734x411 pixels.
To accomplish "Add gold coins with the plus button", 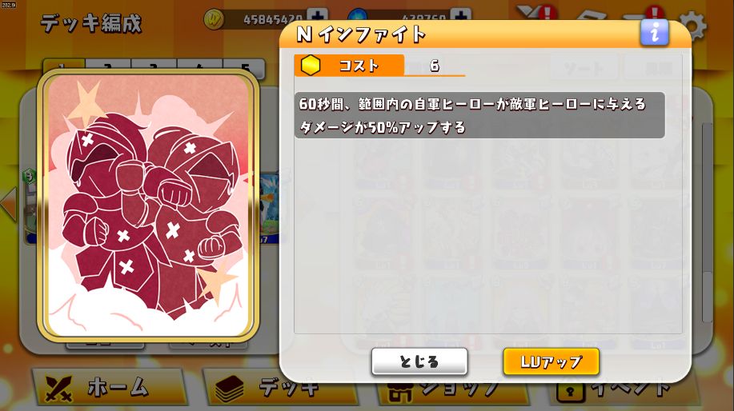I will pyautogui.click(x=318, y=16).
